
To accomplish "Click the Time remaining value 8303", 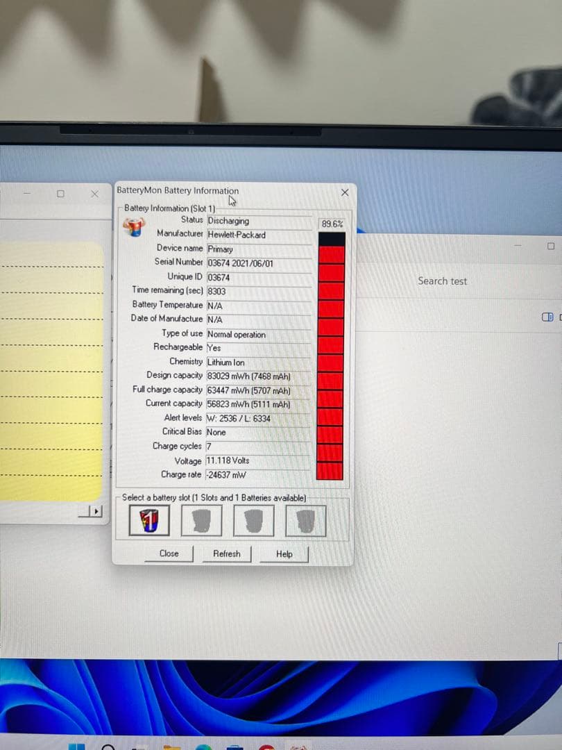I will [x=259, y=291].
